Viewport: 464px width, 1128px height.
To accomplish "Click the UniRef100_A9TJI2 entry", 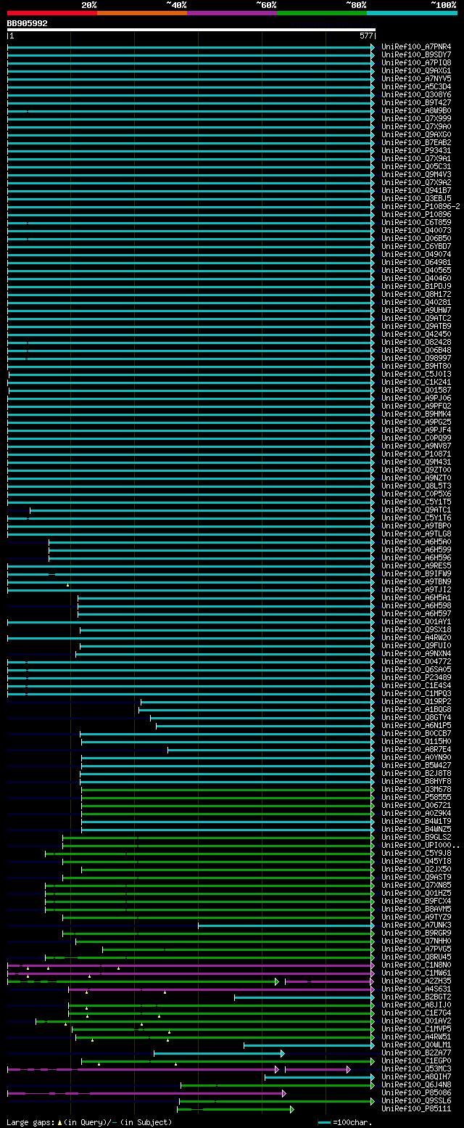I will [416, 590].
